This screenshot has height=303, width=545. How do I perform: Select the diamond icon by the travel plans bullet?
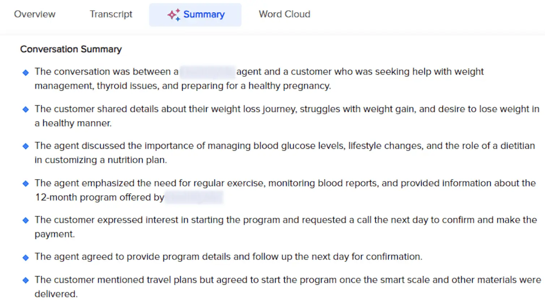(25, 280)
